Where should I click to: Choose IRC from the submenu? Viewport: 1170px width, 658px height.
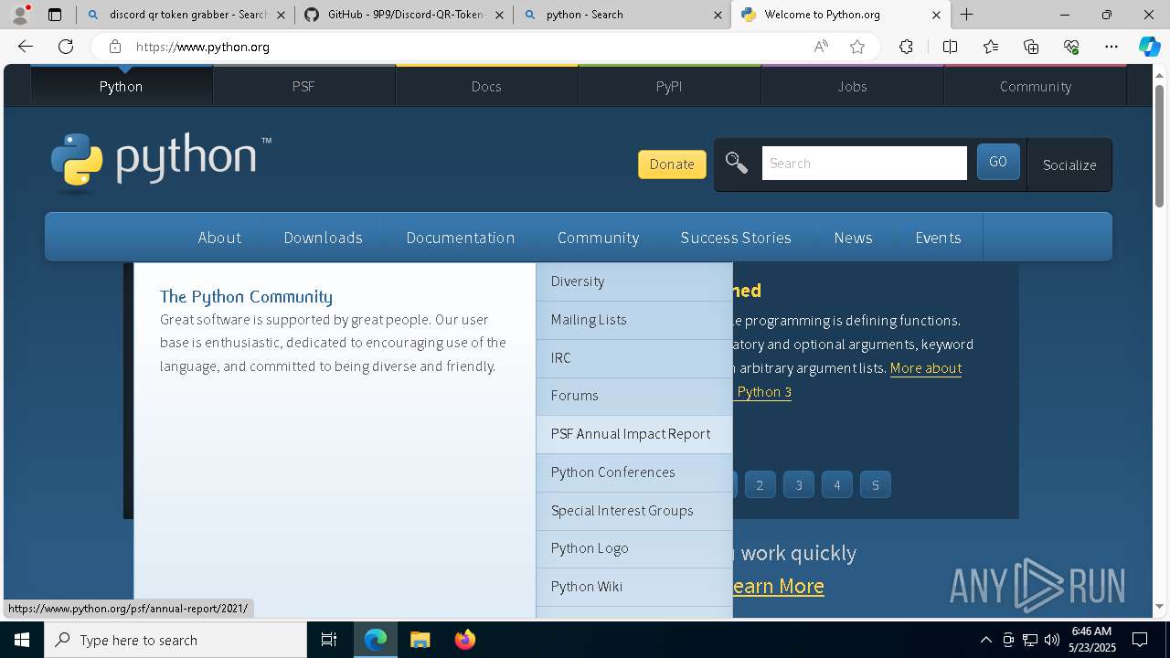point(634,358)
